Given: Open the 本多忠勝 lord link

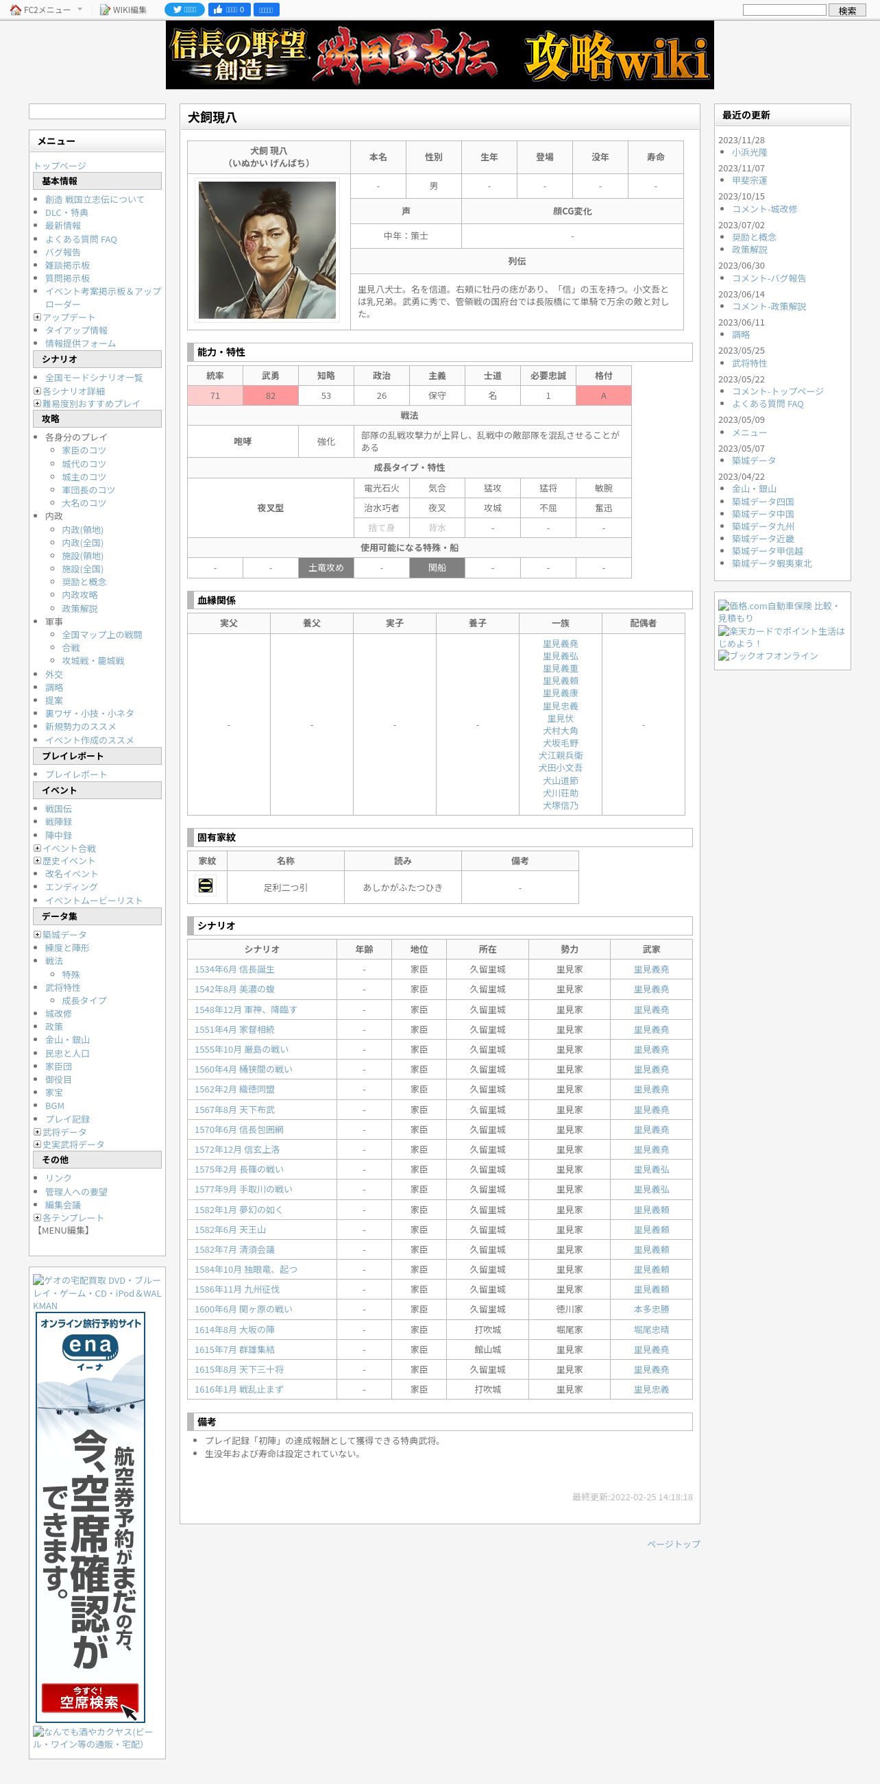Looking at the screenshot, I should pyautogui.click(x=652, y=1309).
